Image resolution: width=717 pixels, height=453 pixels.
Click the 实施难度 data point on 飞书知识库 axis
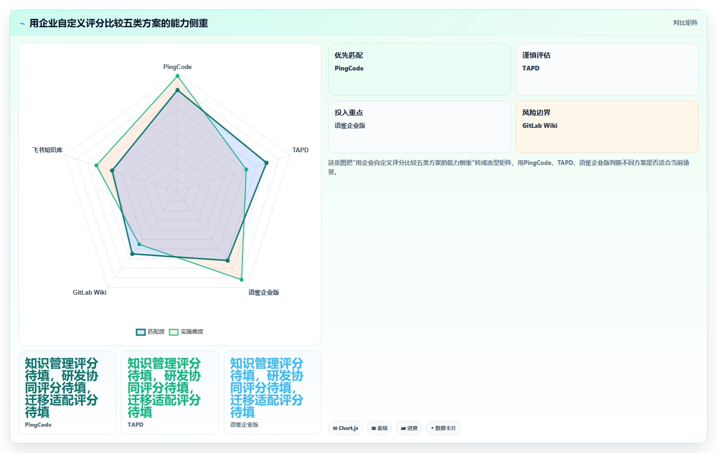tap(96, 165)
